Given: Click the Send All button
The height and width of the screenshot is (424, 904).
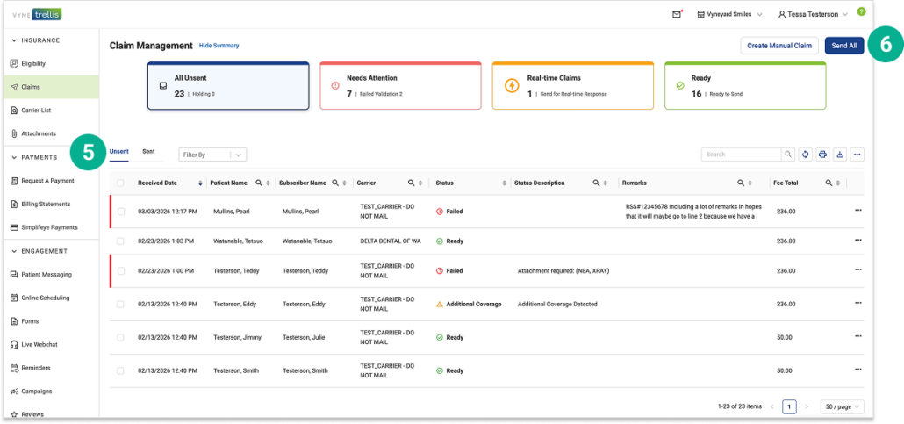Looking at the screenshot, I should 843,46.
